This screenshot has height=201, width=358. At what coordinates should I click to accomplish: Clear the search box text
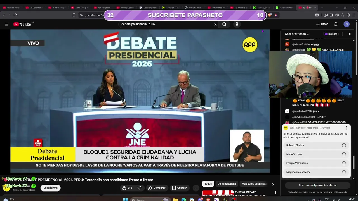215,24
